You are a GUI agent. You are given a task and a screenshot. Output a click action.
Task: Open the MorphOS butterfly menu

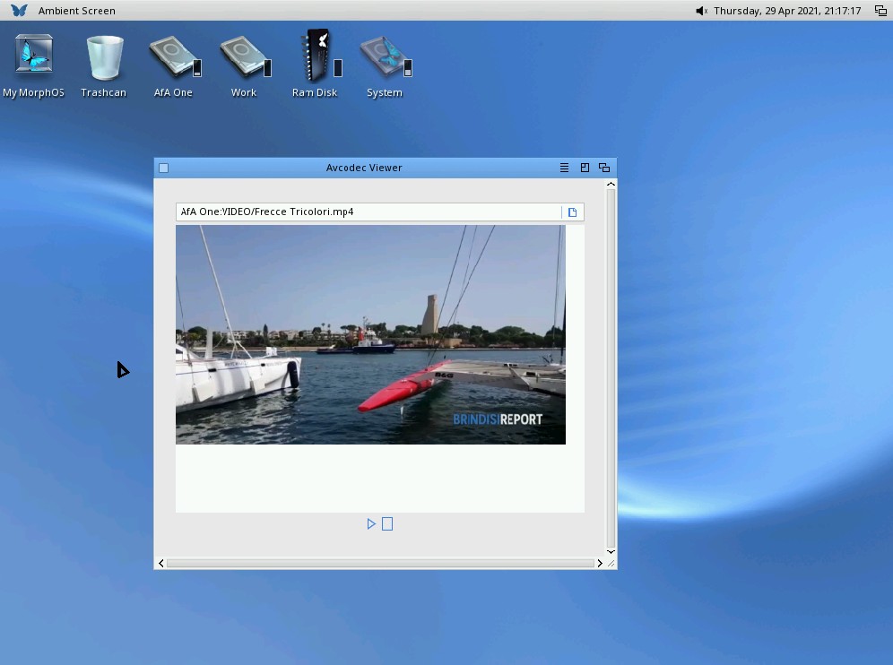point(19,11)
